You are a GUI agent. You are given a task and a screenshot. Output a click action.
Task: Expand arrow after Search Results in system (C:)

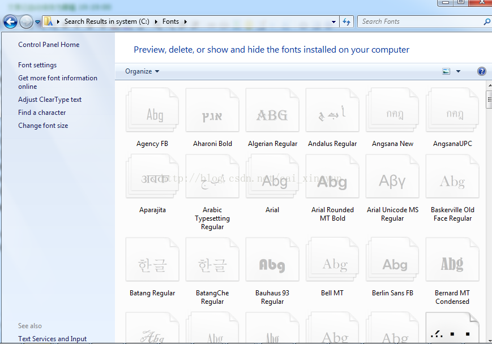click(x=156, y=21)
